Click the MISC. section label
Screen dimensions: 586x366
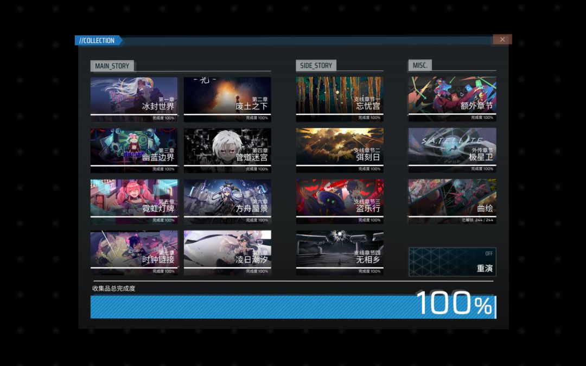pyautogui.click(x=420, y=66)
